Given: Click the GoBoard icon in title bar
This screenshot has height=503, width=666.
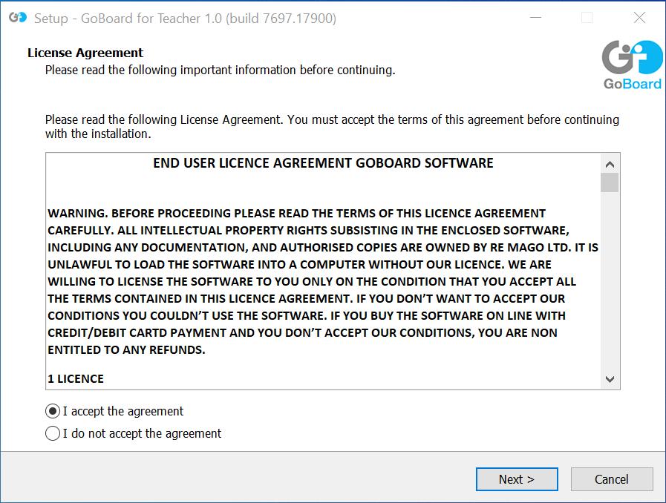Looking at the screenshot, I should tap(18, 18).
